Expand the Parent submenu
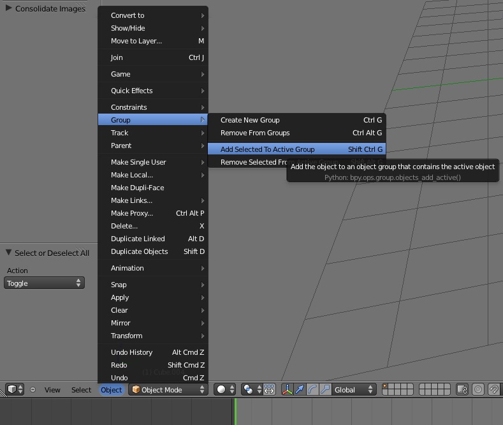The width and height of the screenshot is (503, 425). [x=153, y=145]
